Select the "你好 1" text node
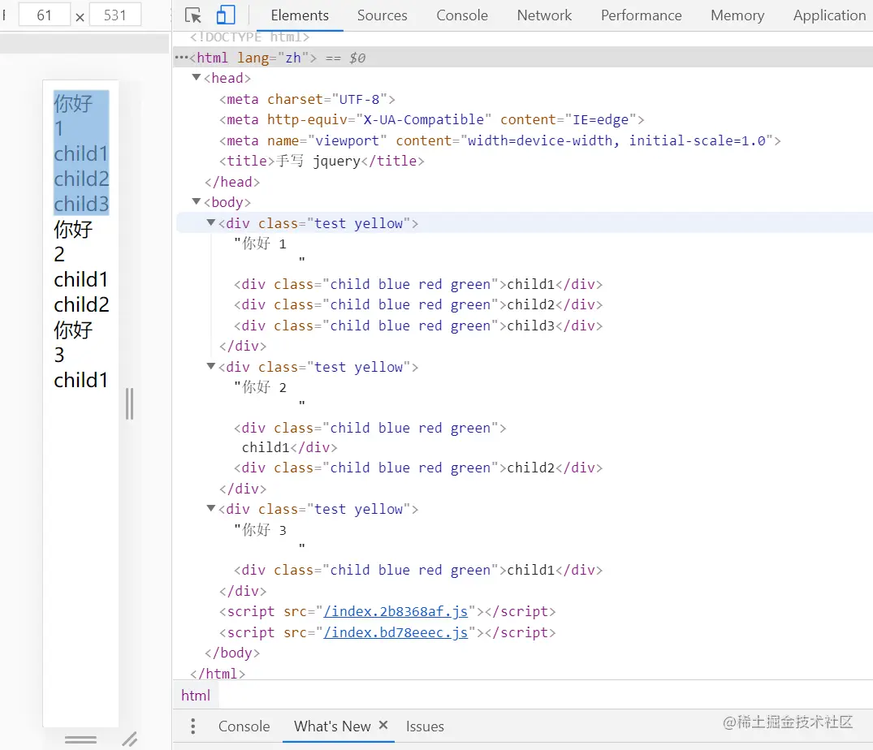 [260, 244]
